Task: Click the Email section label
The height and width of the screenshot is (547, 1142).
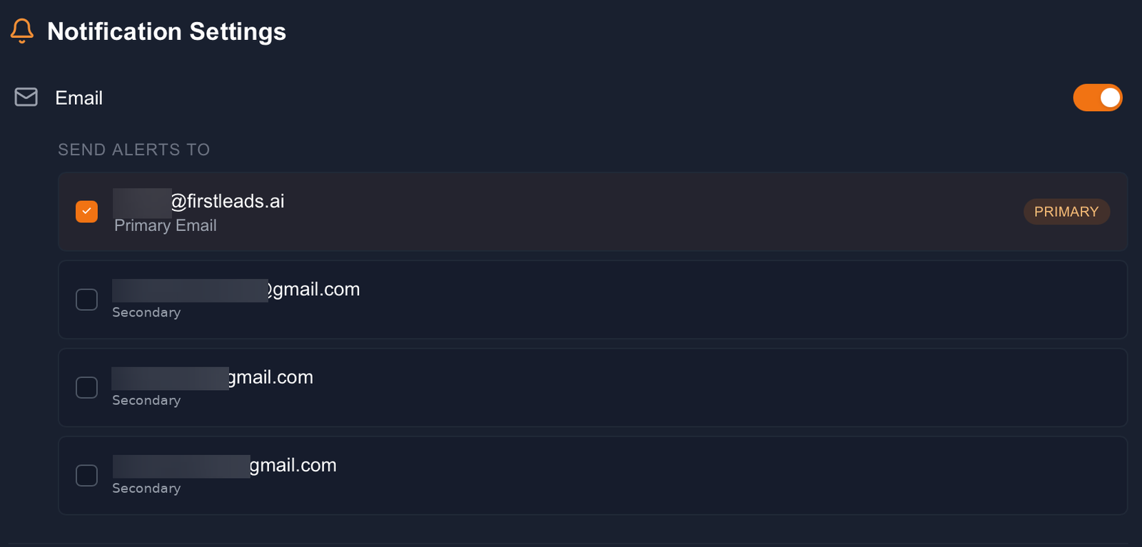Action: 79,98
